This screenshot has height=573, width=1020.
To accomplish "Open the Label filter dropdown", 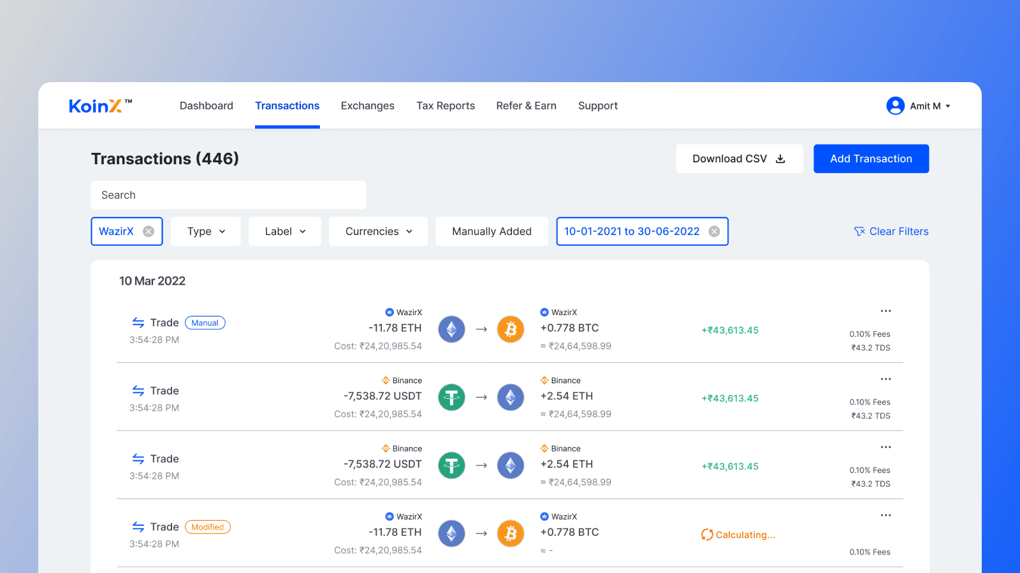I will pyautogui.click(x=285, y=231).
